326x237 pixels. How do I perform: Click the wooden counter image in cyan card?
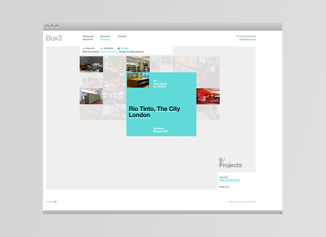point(138,80)
